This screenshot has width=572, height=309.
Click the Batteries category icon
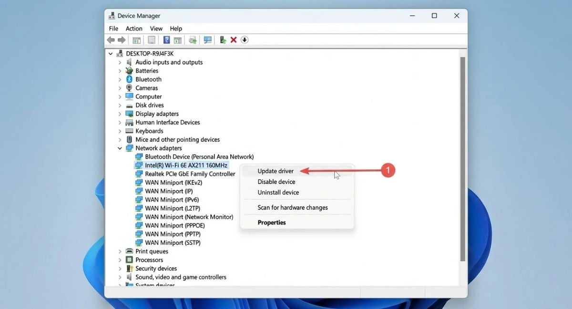129,71
